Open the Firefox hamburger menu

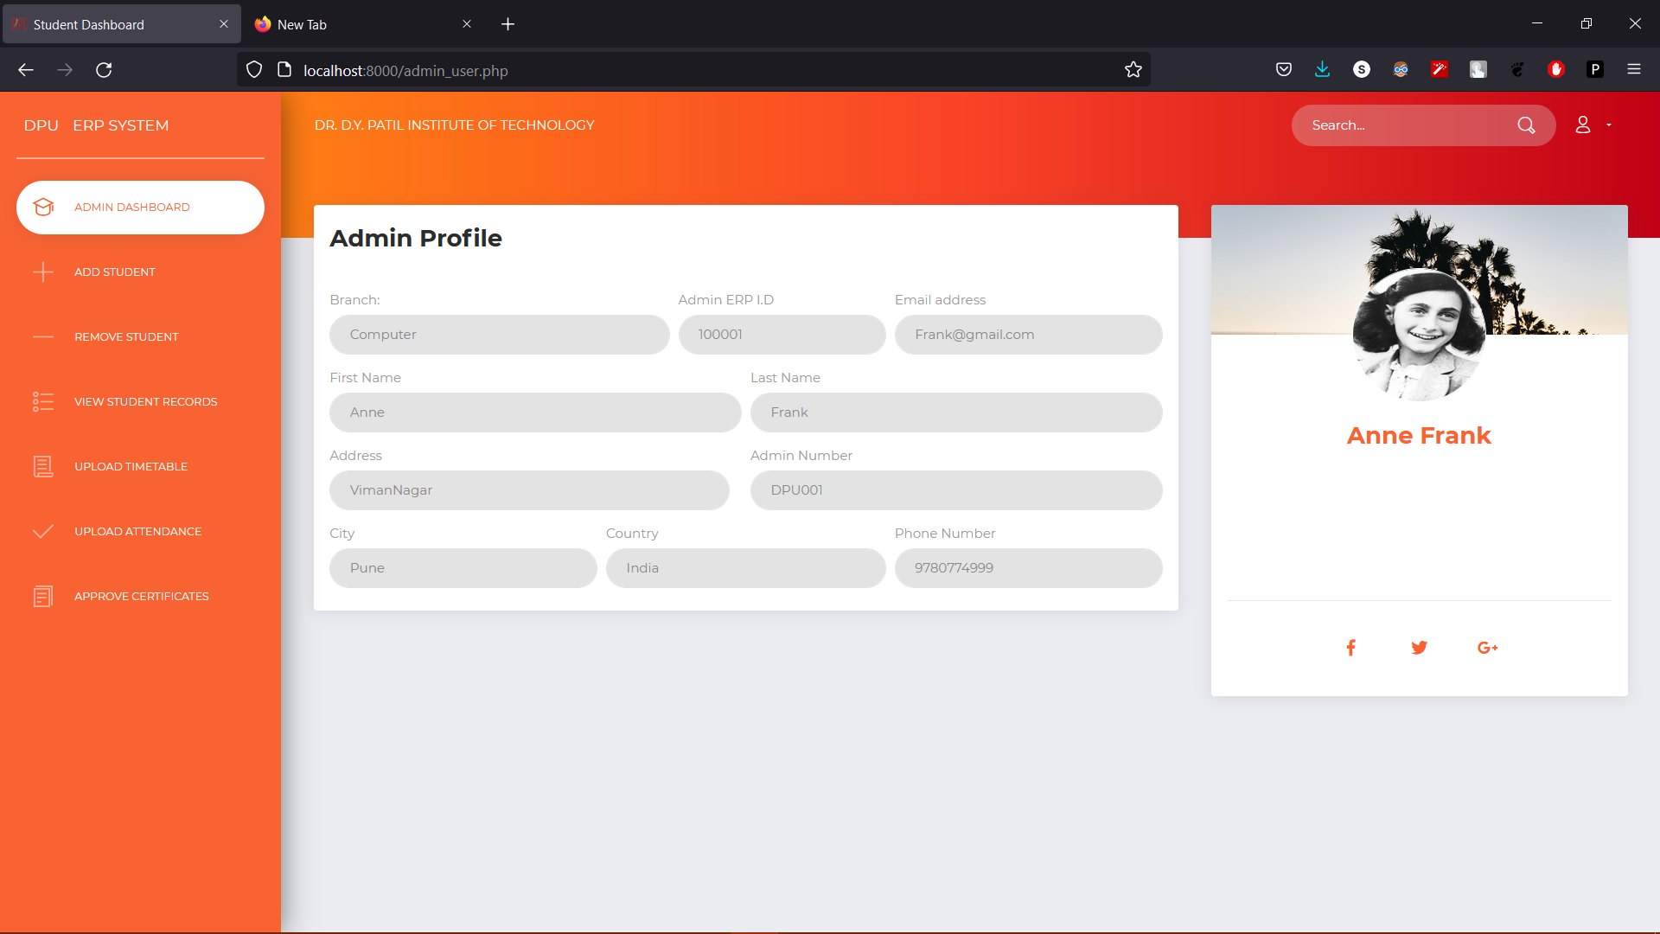(x=1635, y=69)
